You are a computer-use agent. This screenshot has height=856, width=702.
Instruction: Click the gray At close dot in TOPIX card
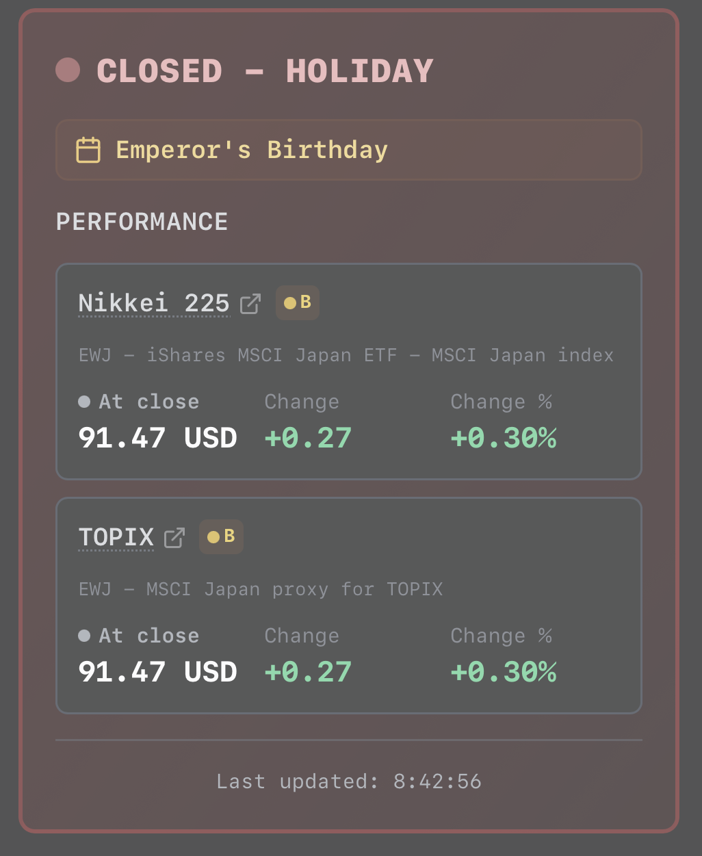point(84,636)
